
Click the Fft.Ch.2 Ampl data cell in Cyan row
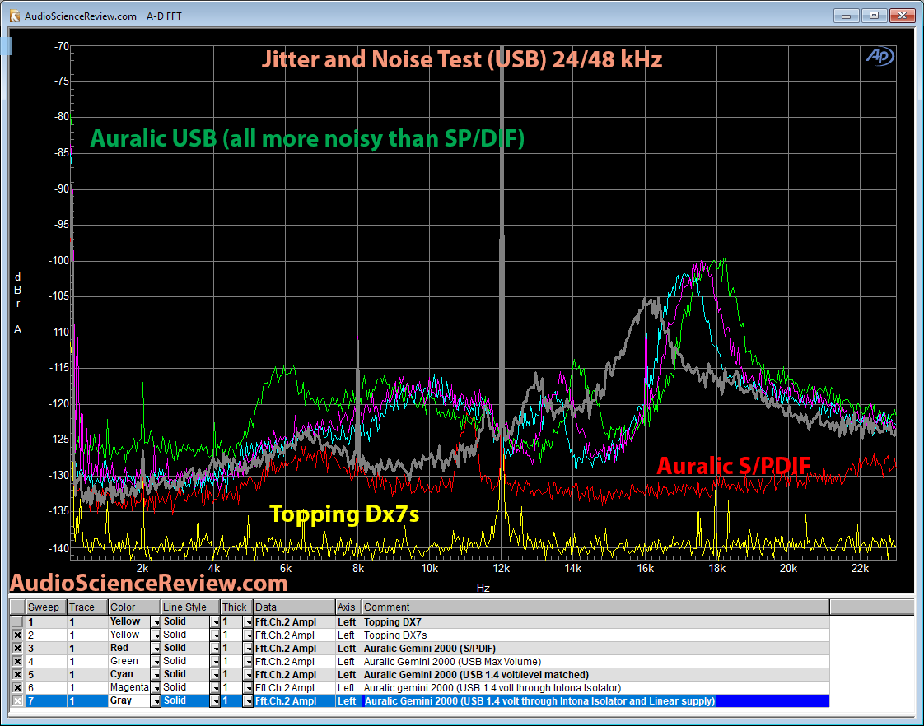tap(294, 675)
